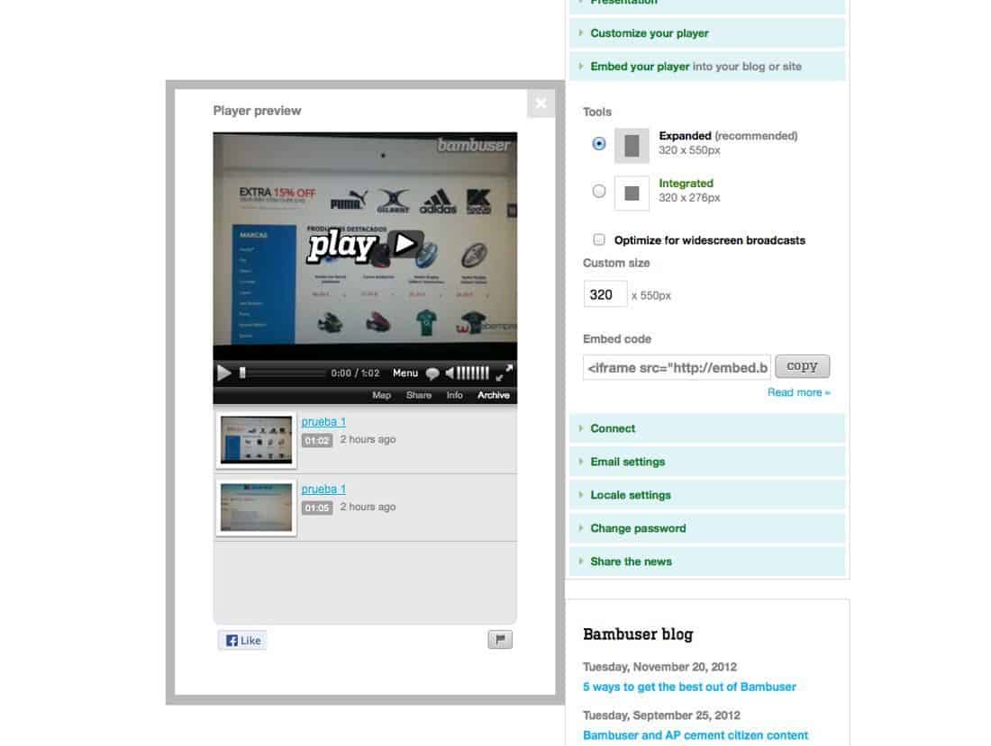Enter fullscreen with the expand arrows icon
This screenshot has width=991, height=746.
(505, 373)
